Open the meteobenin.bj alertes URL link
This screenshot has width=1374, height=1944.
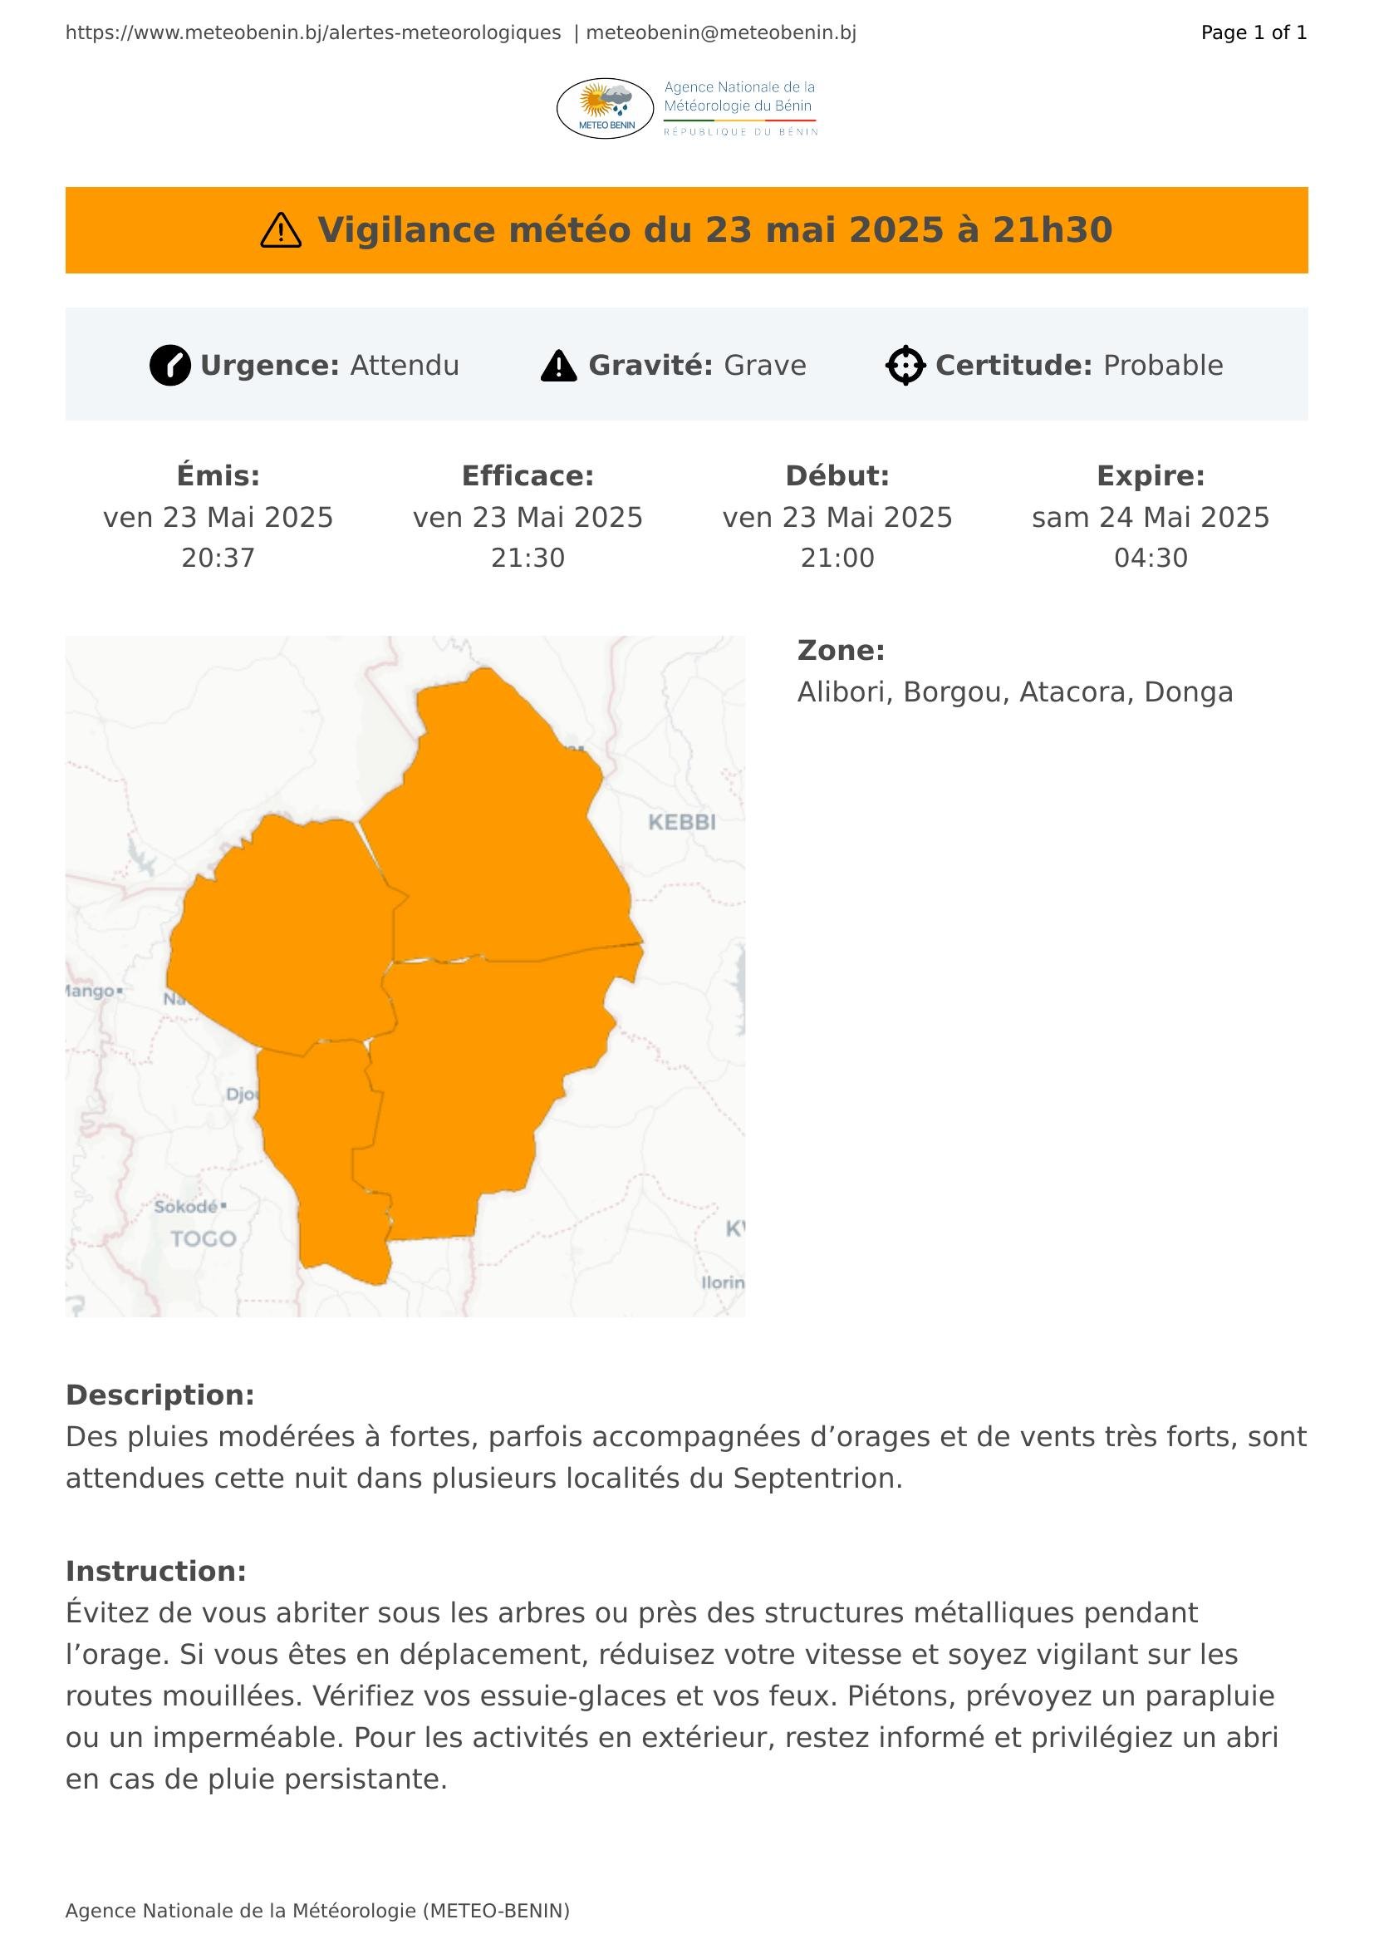(313, 33)
